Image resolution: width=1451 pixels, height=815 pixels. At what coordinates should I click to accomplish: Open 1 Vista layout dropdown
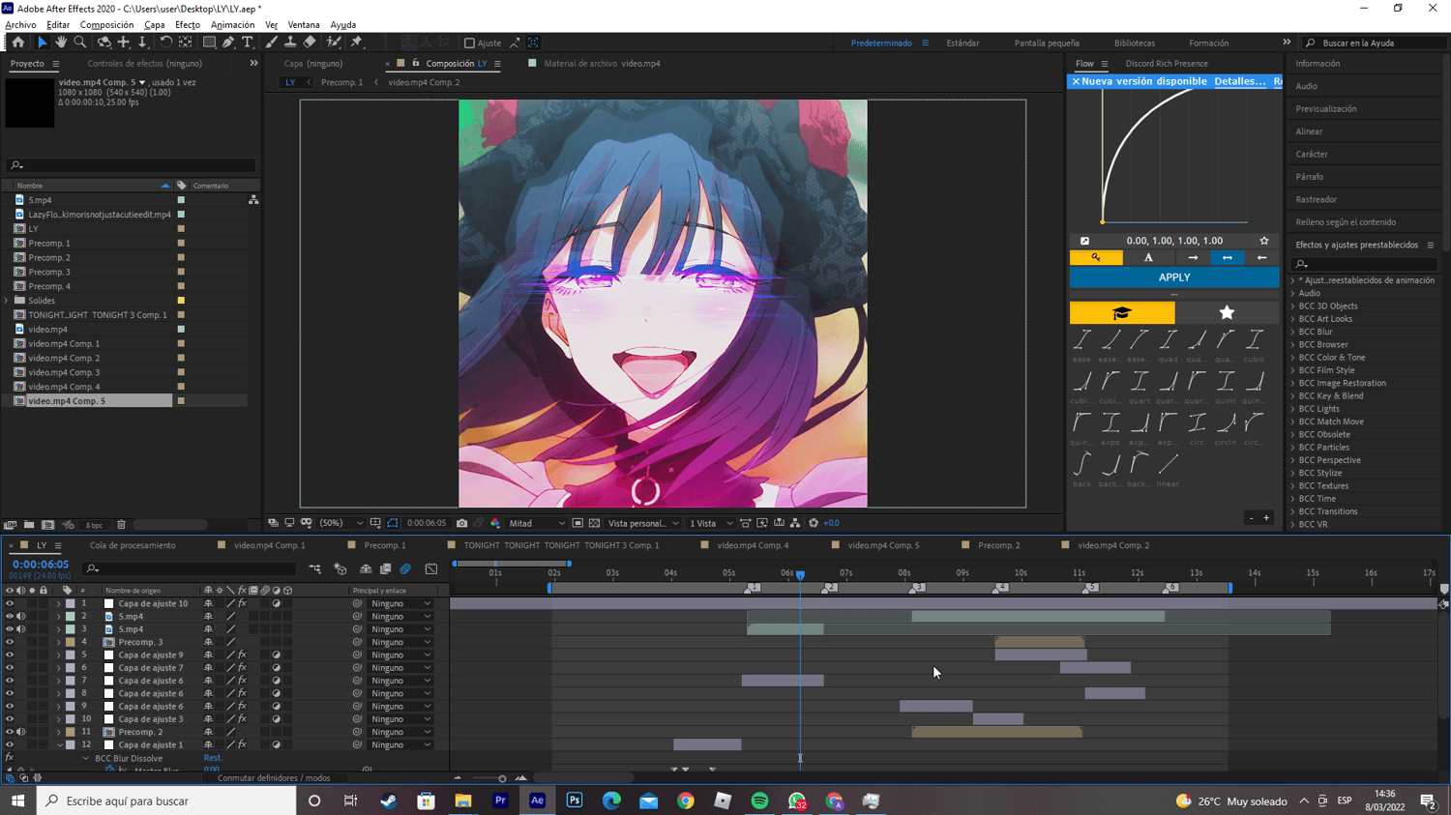click(710, 523)
